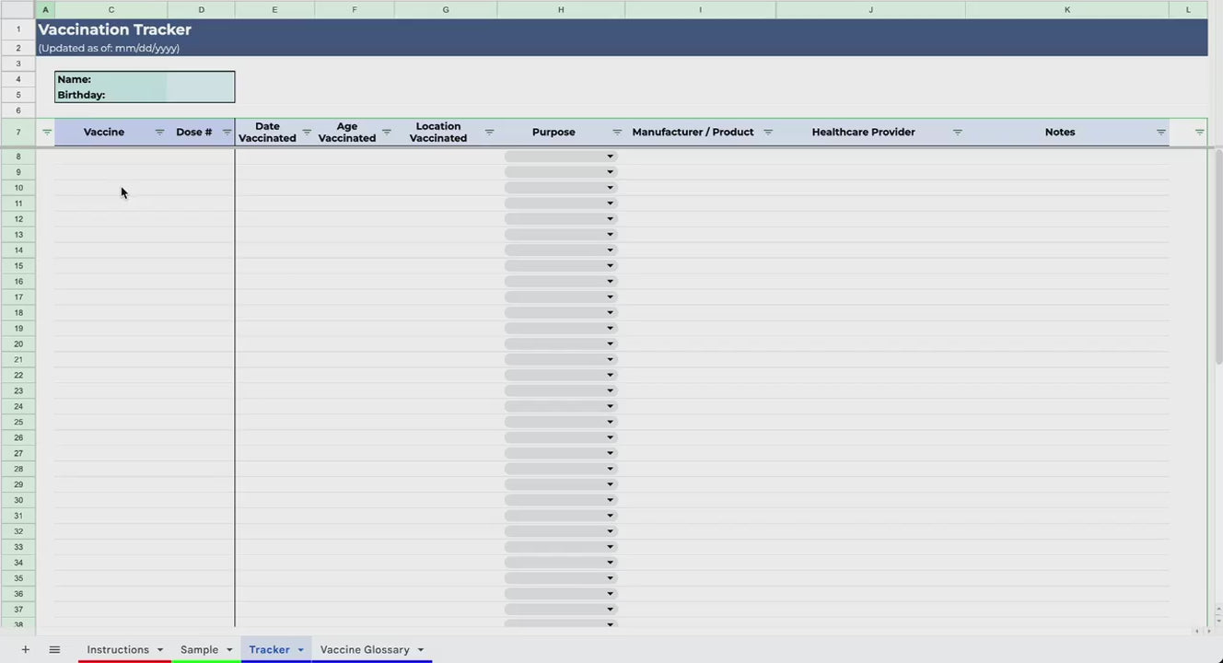Open filter for Age Vaccinated column
Screen dimensions: 1223x663
[x=387, y=133]
